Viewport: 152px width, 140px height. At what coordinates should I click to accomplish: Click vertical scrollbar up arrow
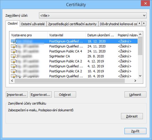[x=140, y=34]
